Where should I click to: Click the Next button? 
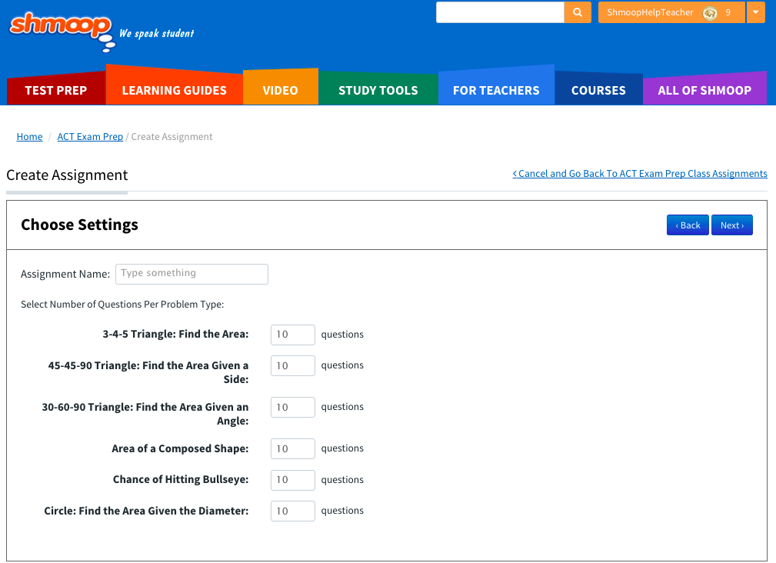tap(732, 225)
